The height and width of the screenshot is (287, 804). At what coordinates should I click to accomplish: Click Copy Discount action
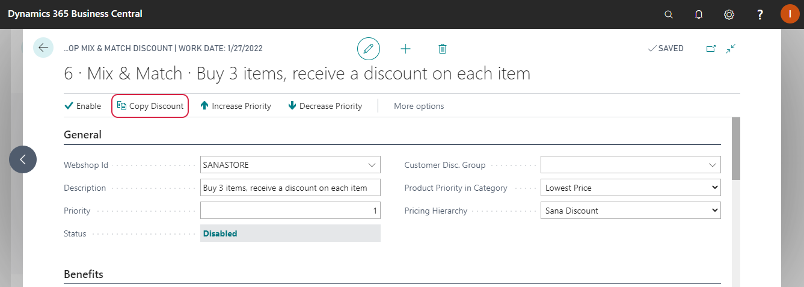coord(150,106)
